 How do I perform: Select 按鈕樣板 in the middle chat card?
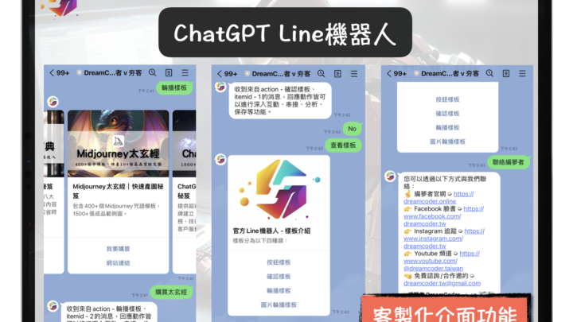279,262
